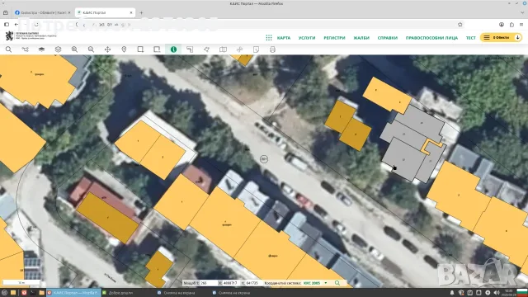List all tabs dropdown arrow
The image size is (528, 297).
click(x=522, y=12)
